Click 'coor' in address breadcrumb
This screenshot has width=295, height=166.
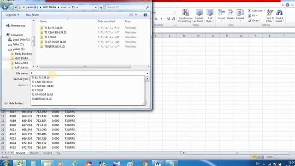tap(64, 7)
